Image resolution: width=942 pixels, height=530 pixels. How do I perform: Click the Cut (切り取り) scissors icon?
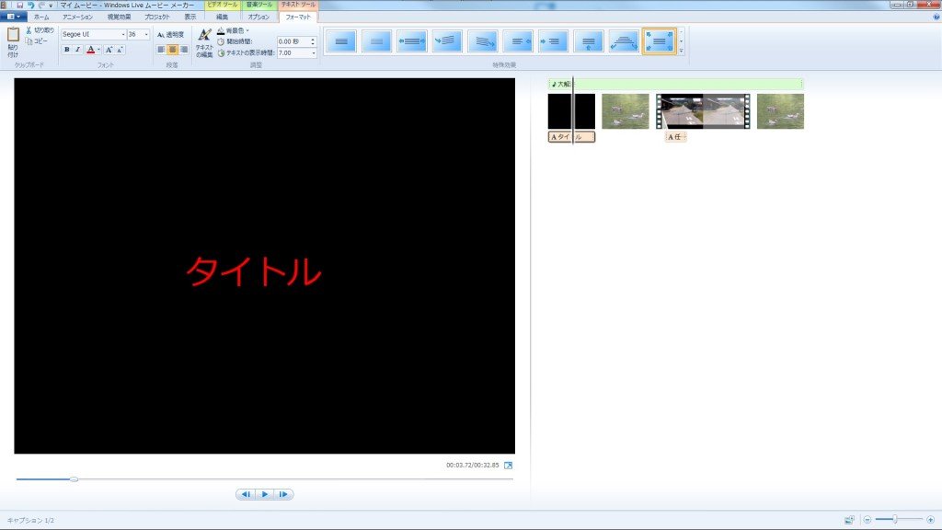tap(29, 30)
